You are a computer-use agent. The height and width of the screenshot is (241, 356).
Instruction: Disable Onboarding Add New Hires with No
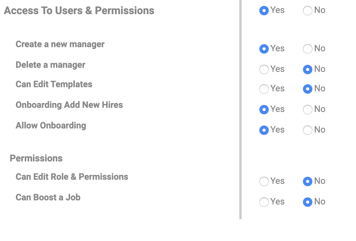(308, 110)
